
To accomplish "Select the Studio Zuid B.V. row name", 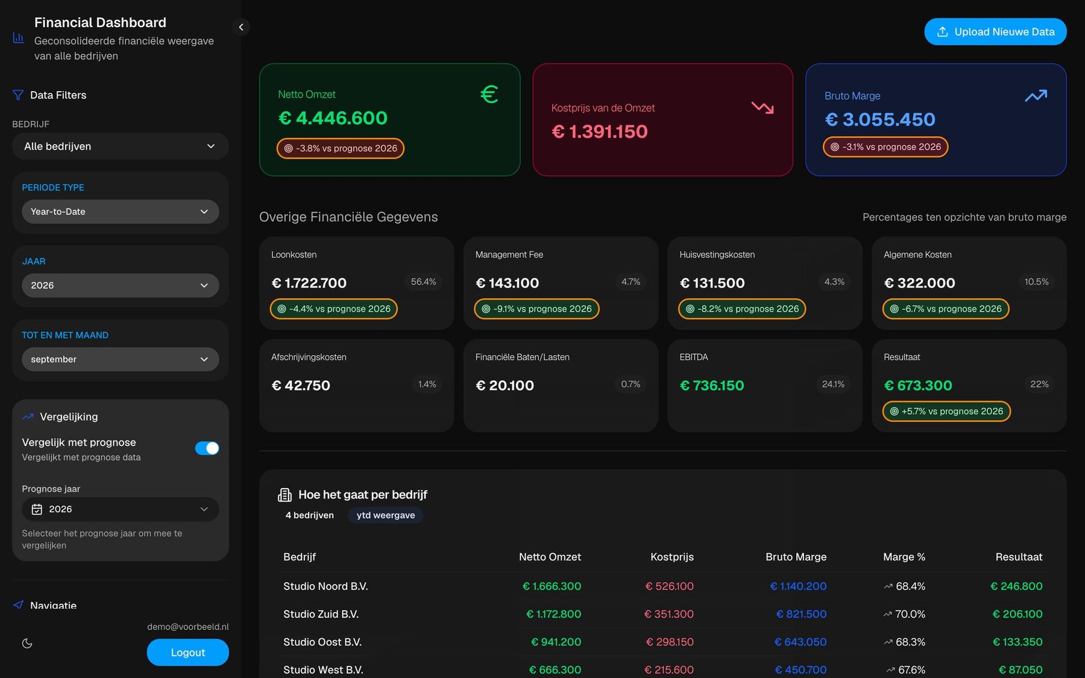I will (321, 614).
